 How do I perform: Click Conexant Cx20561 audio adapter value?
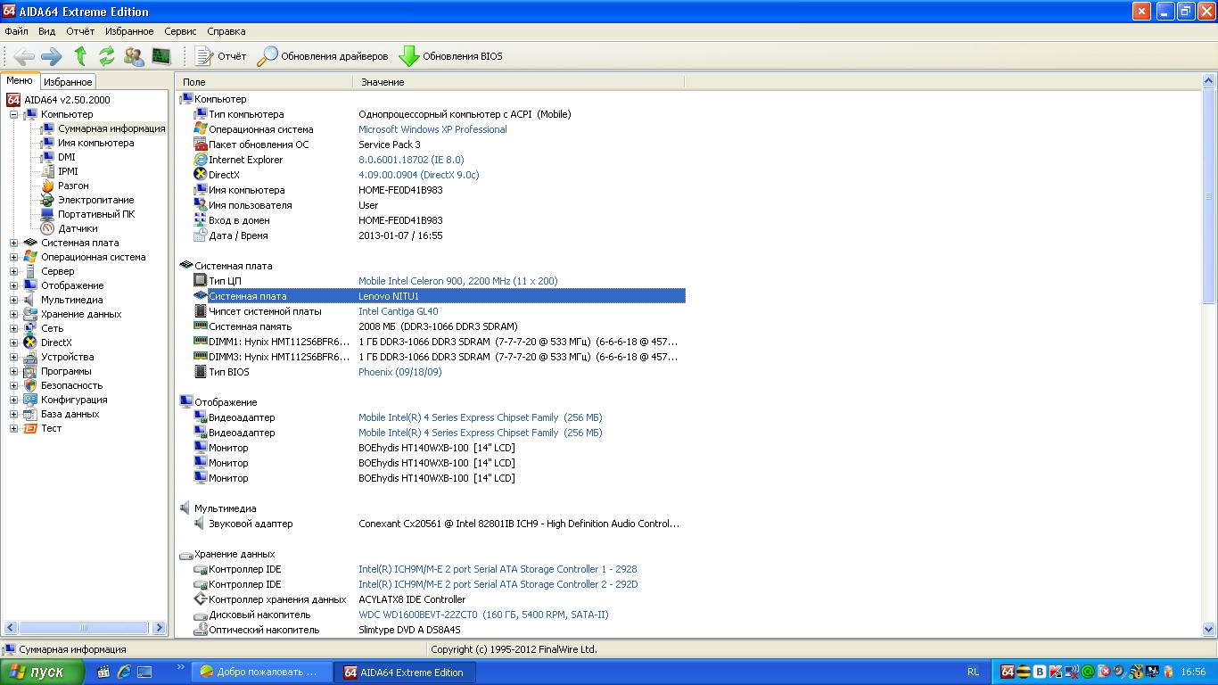[x=518, y=524]
